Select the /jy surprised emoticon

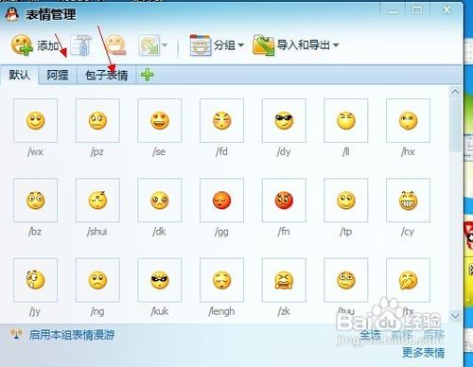pos(35,280)
